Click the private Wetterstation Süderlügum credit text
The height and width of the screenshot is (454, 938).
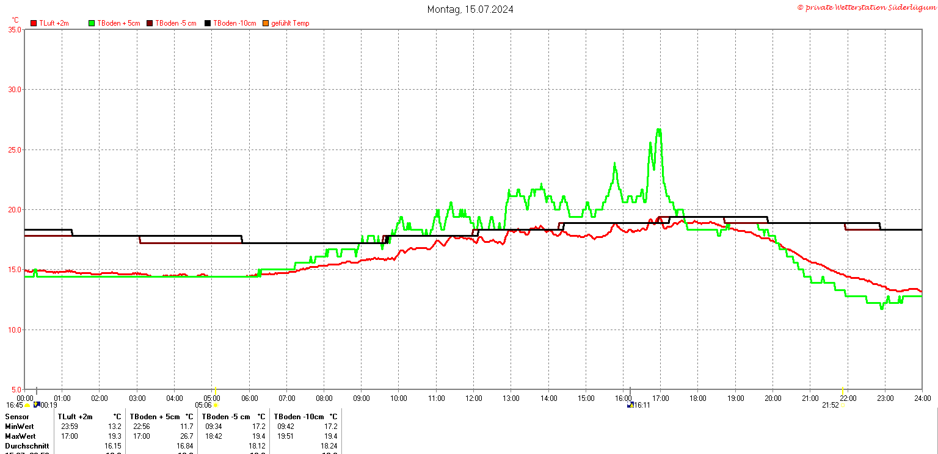click(x=866, y=7)
